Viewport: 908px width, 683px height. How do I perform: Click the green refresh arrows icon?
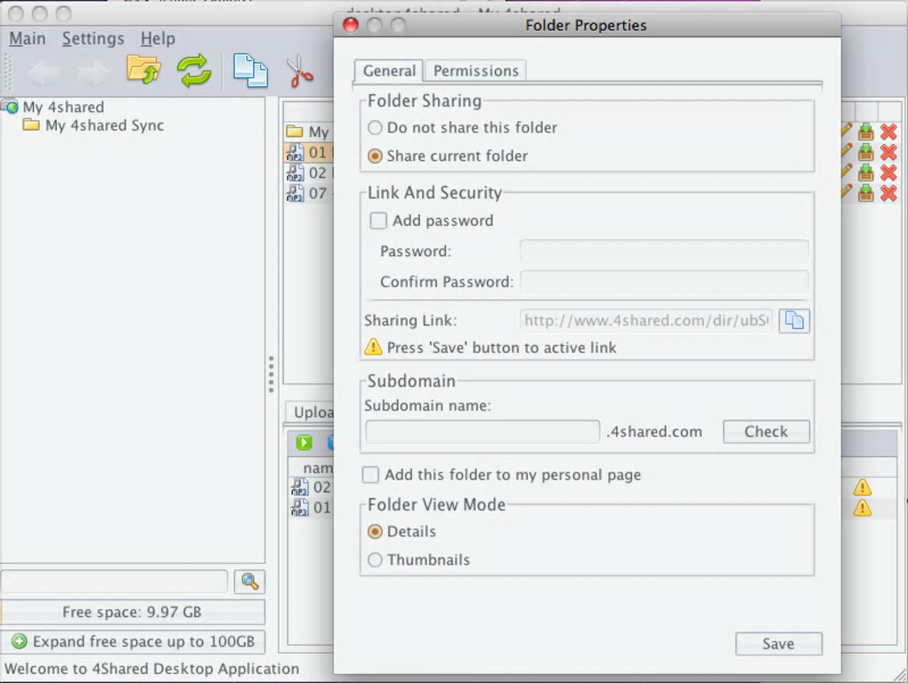click(194, 70)
